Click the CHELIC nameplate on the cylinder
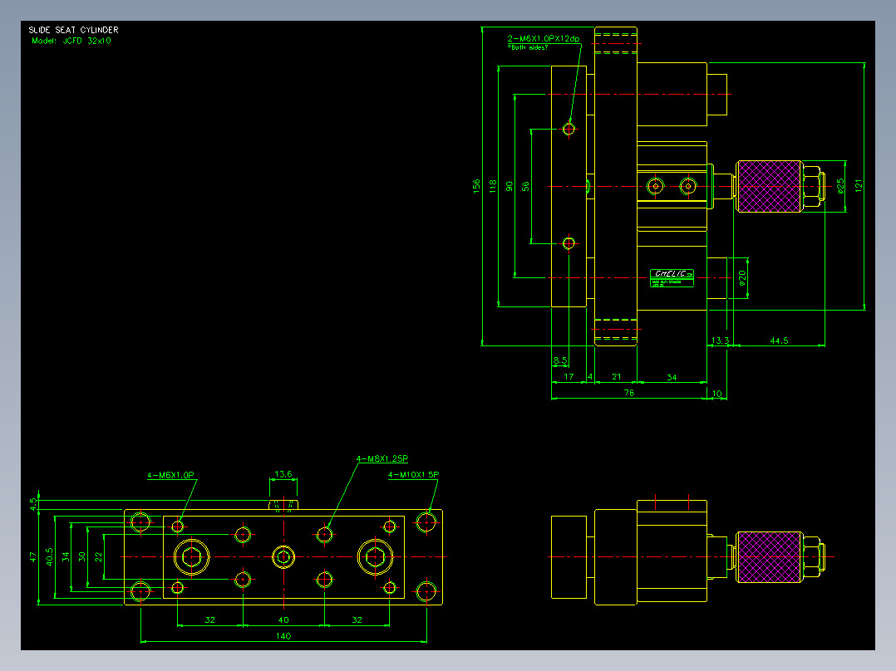This screenshot has width=896, height=671. (672, 277)
